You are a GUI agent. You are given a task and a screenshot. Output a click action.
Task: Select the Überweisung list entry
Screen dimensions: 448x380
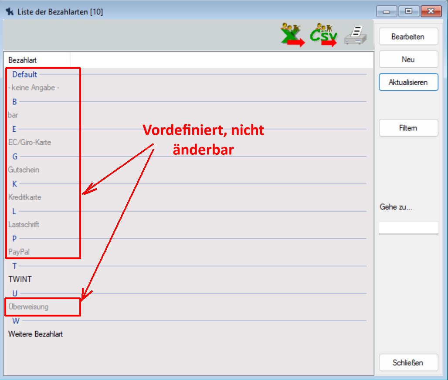pyautogui.click(x=28, y=307)
